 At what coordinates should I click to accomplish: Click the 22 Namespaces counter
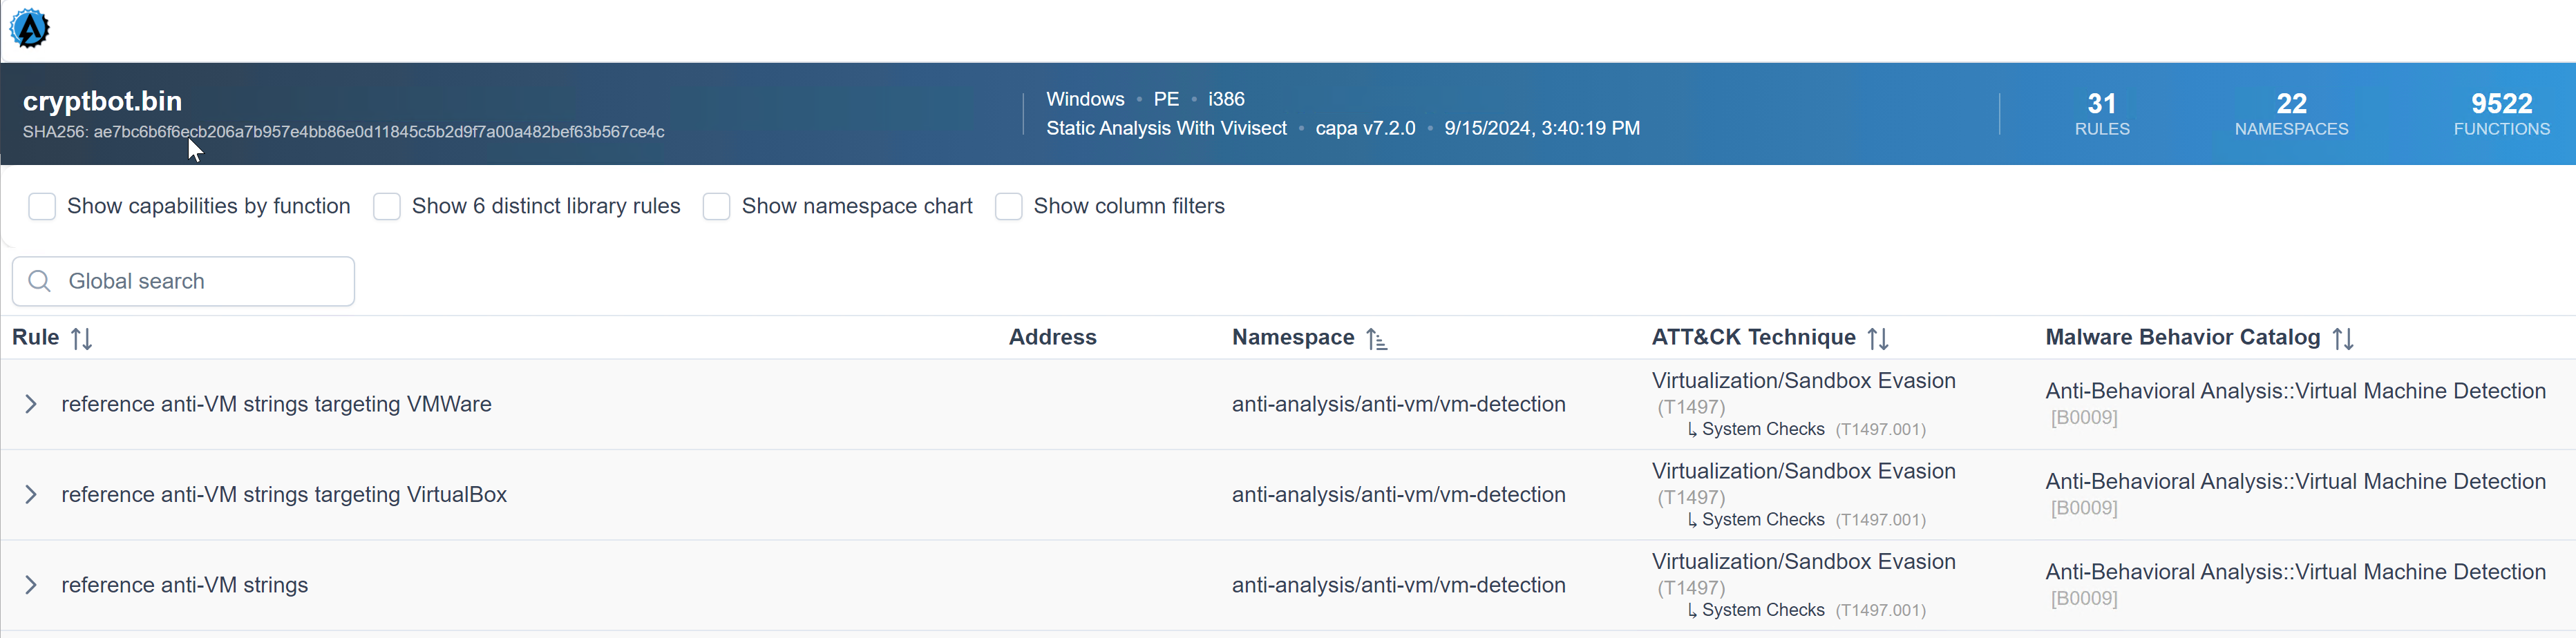pos(2291,114)
